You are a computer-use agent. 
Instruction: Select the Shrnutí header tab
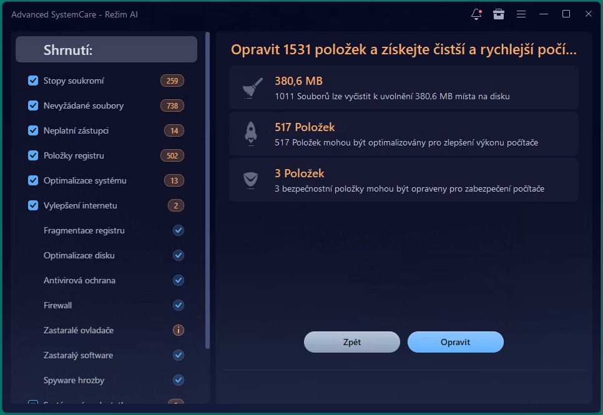click(106, 50)
